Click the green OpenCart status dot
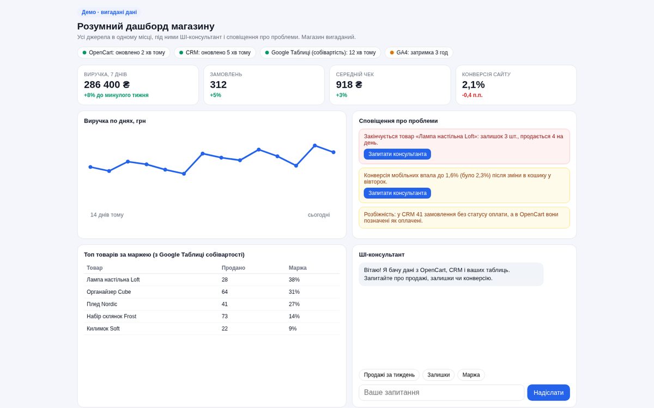This screenshot has height=408, width=654. (x=84, y=53)
